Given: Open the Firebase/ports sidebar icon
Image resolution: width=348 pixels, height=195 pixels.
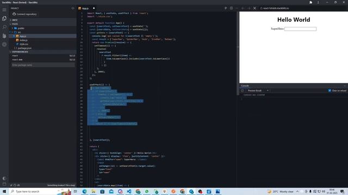Looking at the screenshot, I should click(4, 36).
